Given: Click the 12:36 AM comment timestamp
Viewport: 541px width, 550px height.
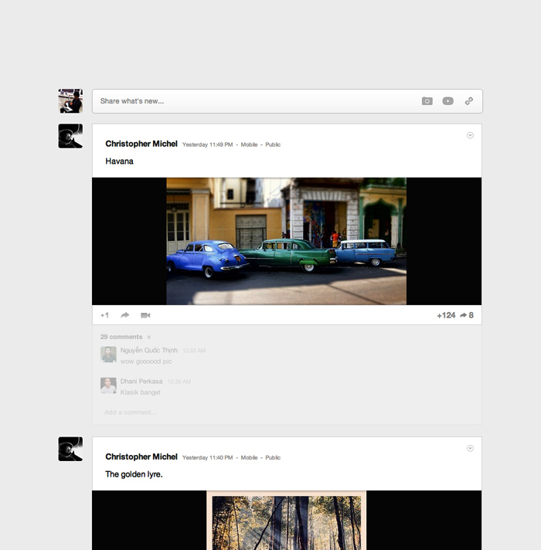Looking at the screenshot, I should (x=179, y=382).
